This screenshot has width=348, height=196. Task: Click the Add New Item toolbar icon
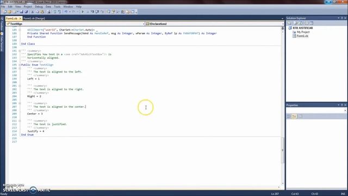(14, 11)
